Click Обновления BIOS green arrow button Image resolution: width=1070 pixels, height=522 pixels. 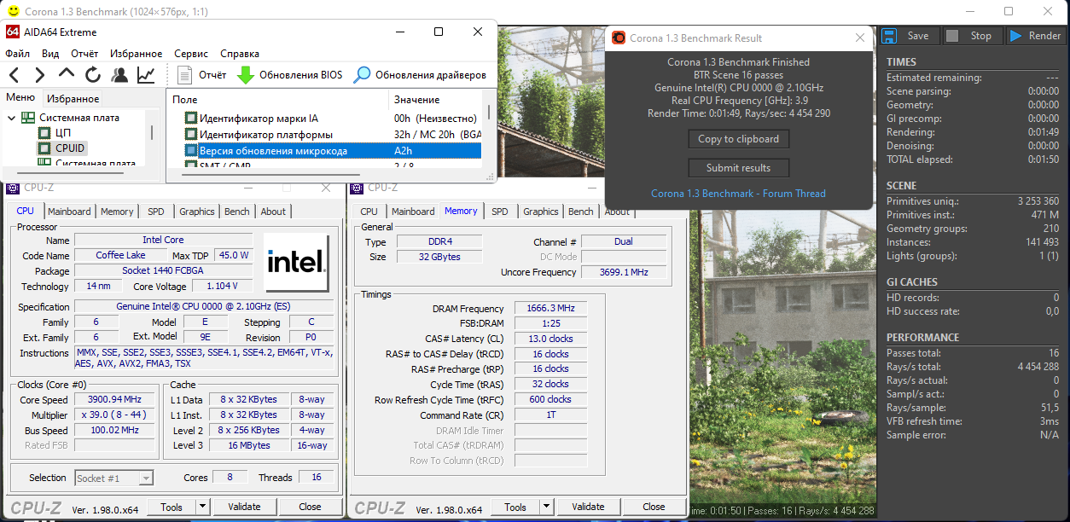tap(289, 75)
